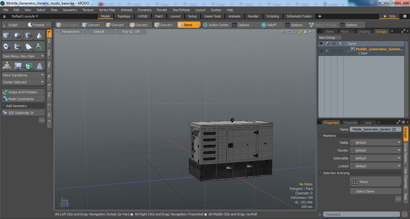The image size is (410, 219).
Task: Open the Selectable dropdown
Action: [x=376, y=158]
